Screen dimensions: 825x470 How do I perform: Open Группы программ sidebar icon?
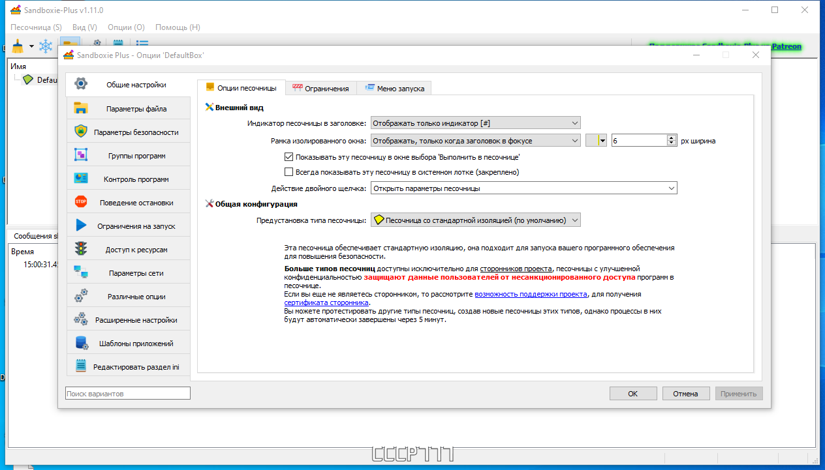(x=81, y=155)
